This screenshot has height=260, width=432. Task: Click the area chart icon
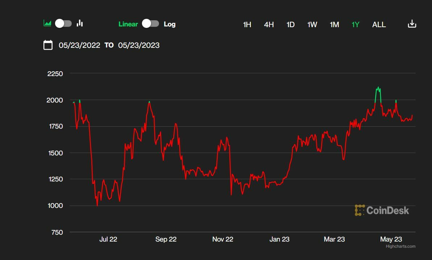click(47, 24)
